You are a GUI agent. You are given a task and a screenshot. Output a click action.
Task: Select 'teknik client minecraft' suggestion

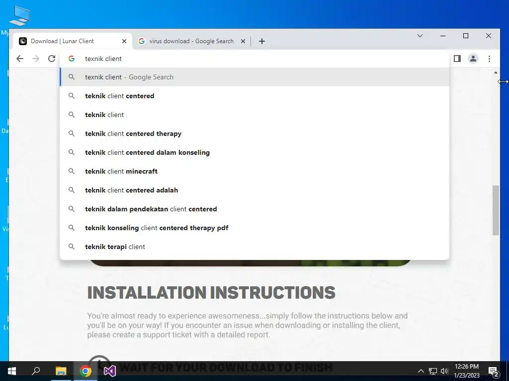pos(254,171)
